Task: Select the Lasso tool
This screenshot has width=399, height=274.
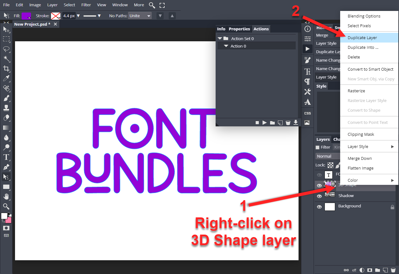Action: click(6, 49)
